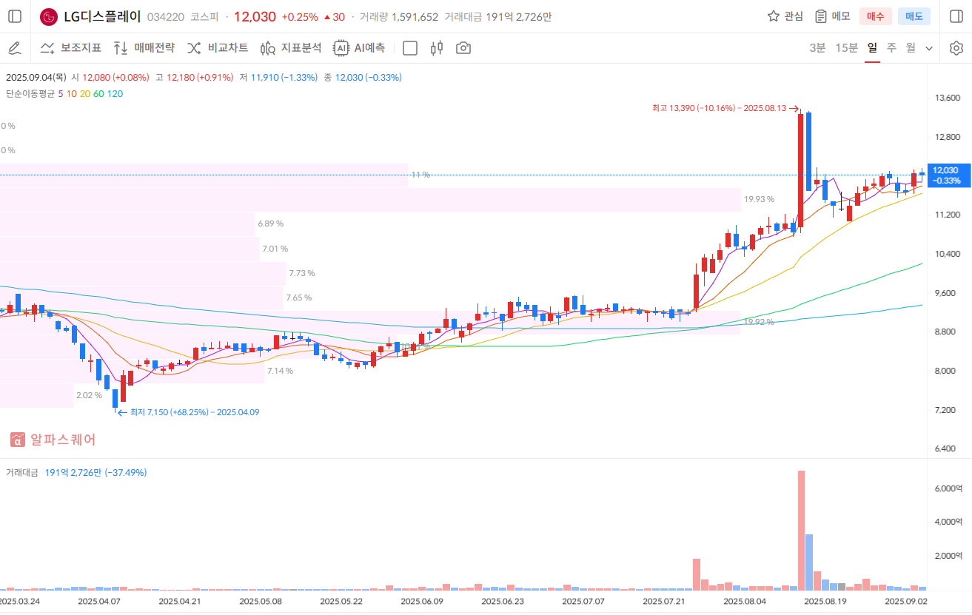This screenshot has height=615, width=972.
Task: Click the 13,600 price axis label
Action: coord(947,98)
